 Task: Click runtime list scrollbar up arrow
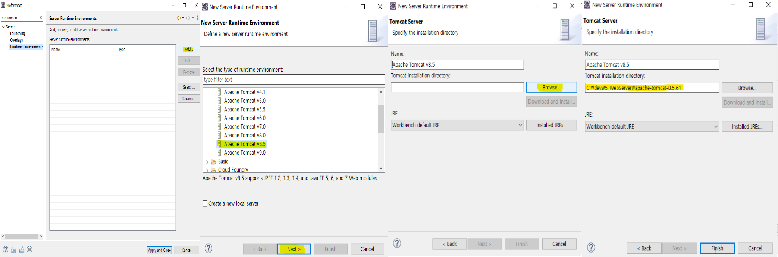pyautogui.click(x=381, y=92)
